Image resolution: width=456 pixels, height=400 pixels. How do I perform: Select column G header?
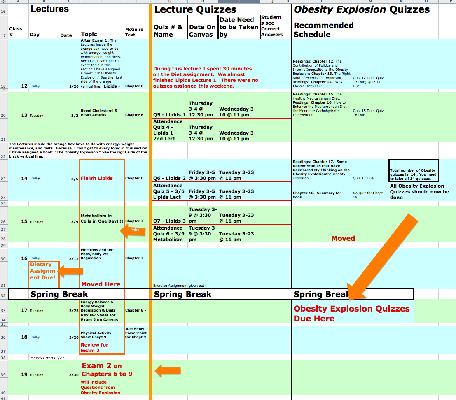pyautogui.click(x=170, y=2)
